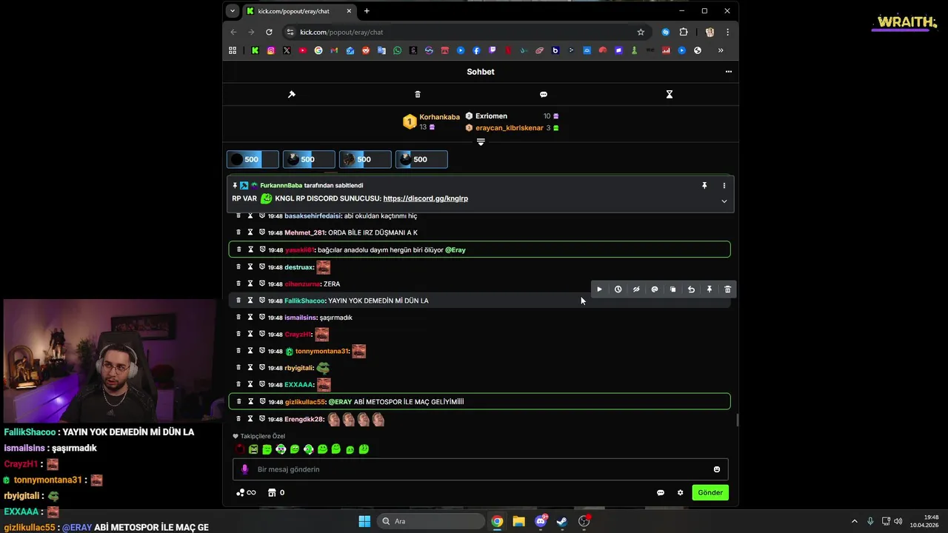Click the chat bubble icon beside the settings gear
Image resolution: width=948 pixels, height=533 pixels.
[x=661, y=492]
